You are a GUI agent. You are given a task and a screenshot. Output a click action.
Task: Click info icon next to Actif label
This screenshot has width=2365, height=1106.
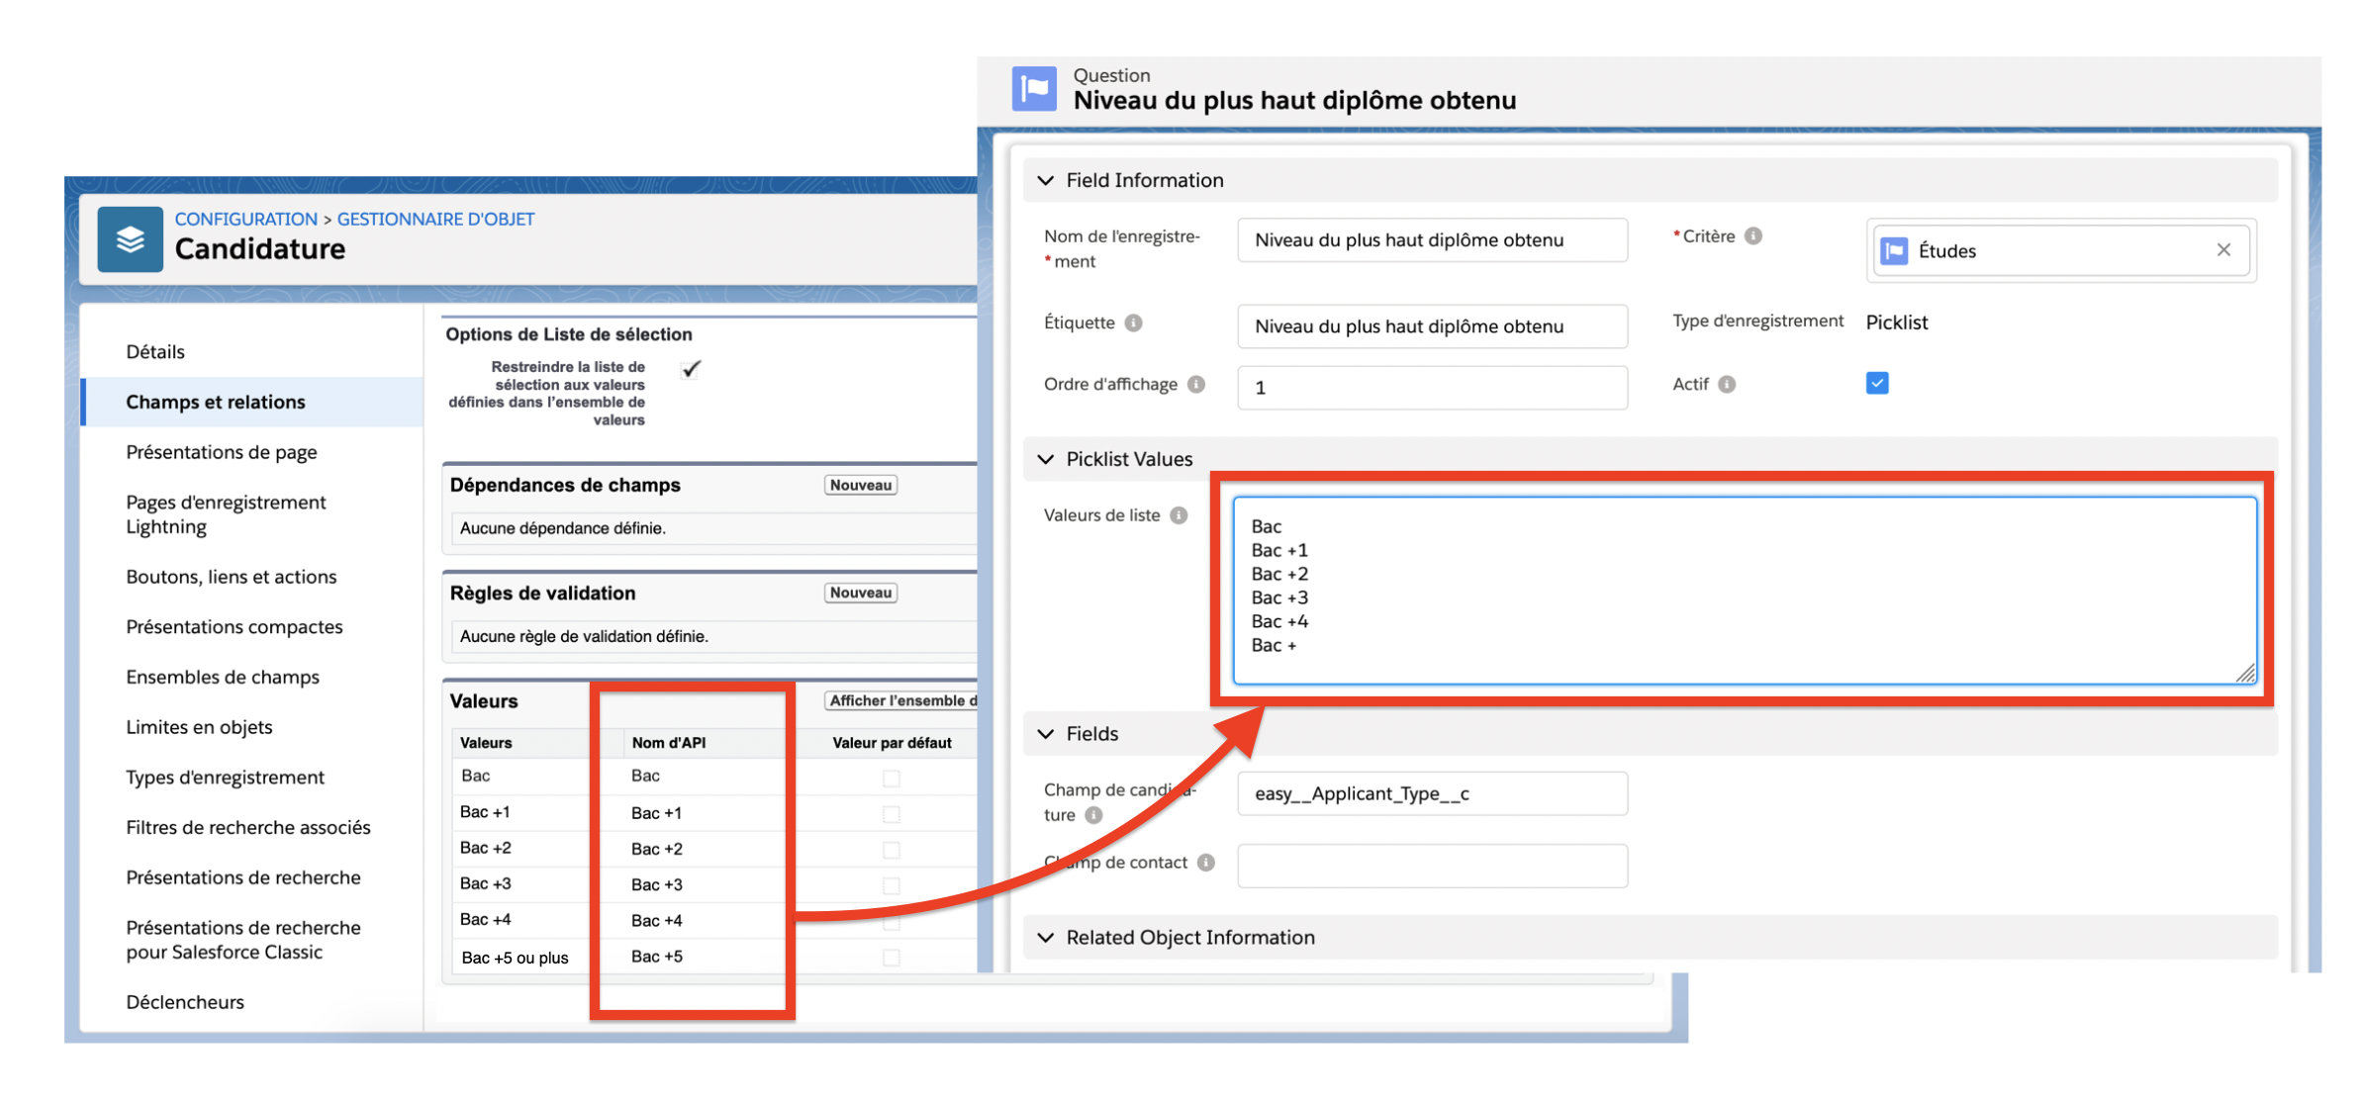[x=1727, y=384]
